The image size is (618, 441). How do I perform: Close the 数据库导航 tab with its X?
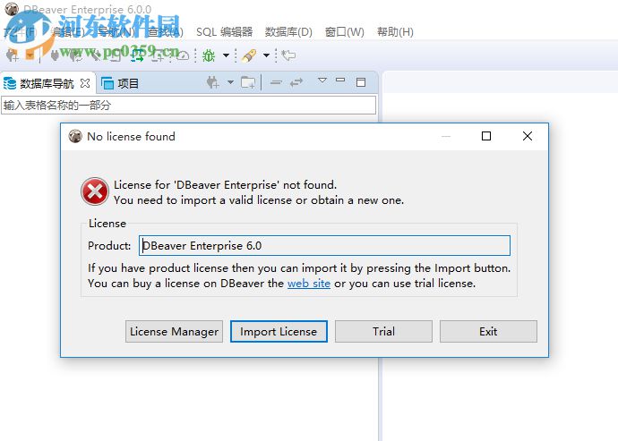85,83
